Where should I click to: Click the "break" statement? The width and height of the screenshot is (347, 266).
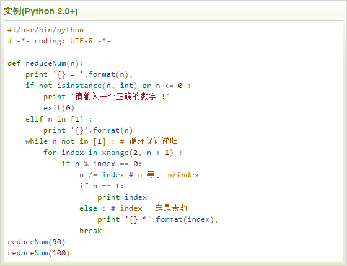(x=90, y=231)
